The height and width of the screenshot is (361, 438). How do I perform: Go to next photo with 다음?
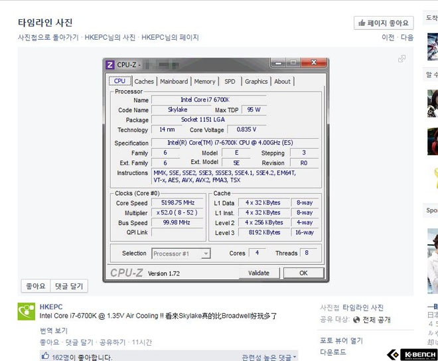(x=407, y=37)
